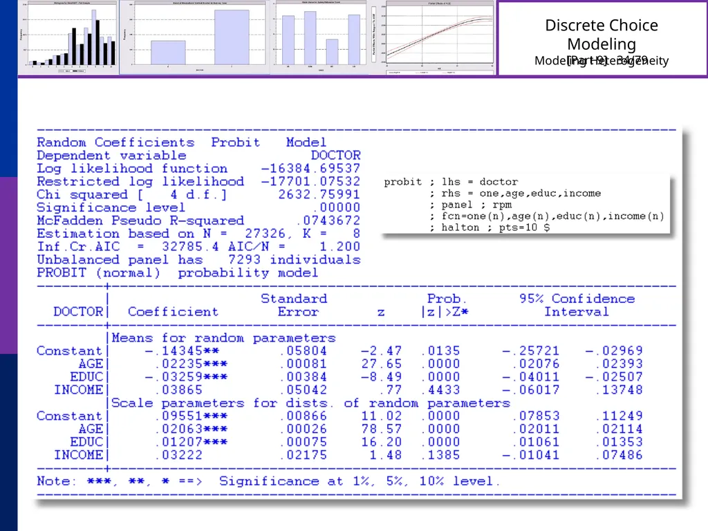Image resolution: width=708 pixels, height=531 pixels.
Task: Click 'PROBIT (normal) probability model' line
Action: [x=178, y=272]
